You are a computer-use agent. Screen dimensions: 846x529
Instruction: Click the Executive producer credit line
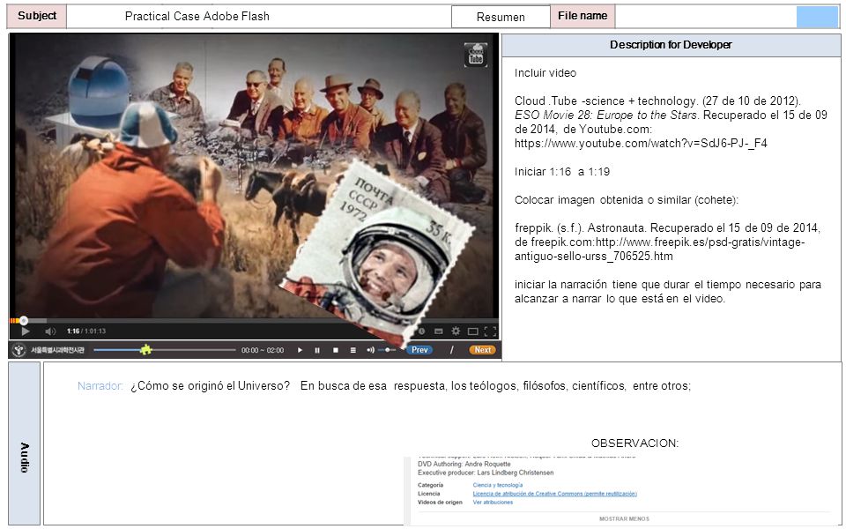[x=486, y=473]
